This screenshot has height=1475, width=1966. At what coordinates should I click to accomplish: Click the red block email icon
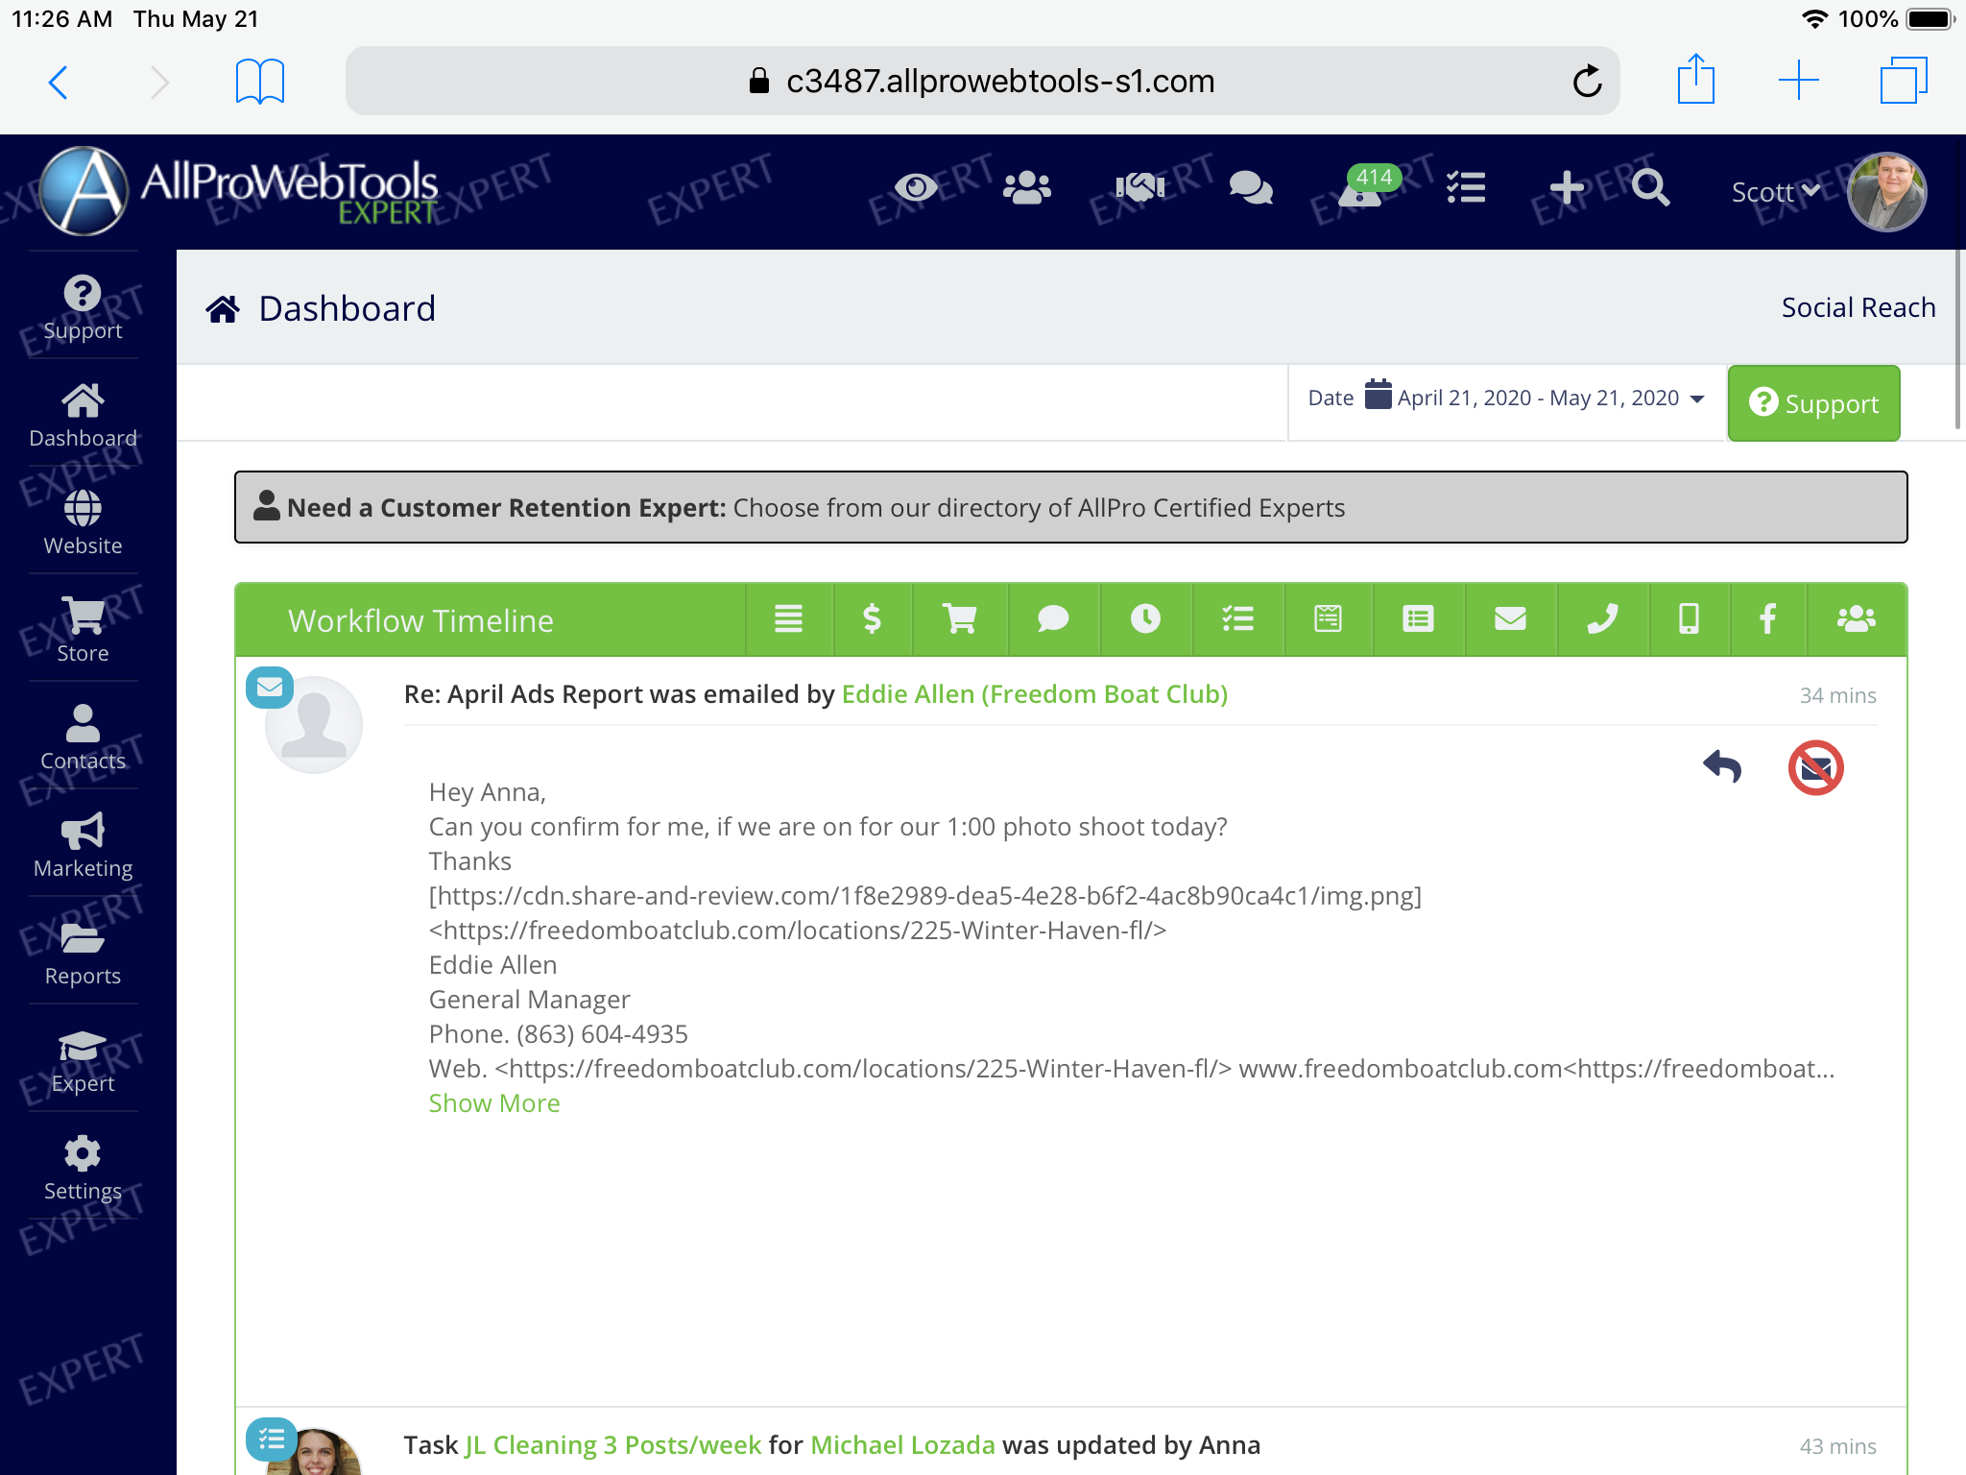pos(1815,767)
